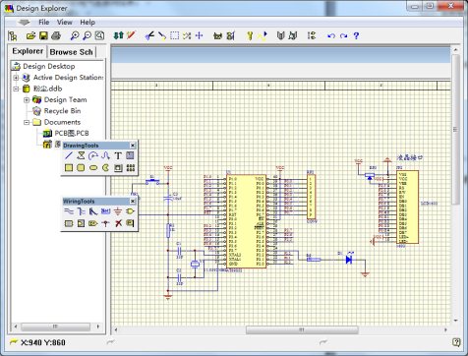468x356 pixels.
Task: Collapse the 粉尘.ddb database node
Action: (16, 89)
